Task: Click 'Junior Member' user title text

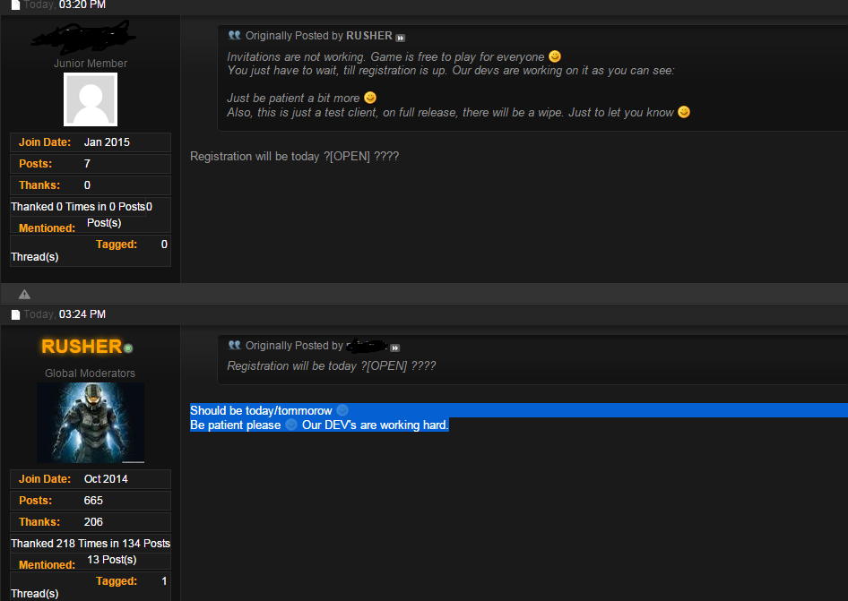Action: coord(91,64)
